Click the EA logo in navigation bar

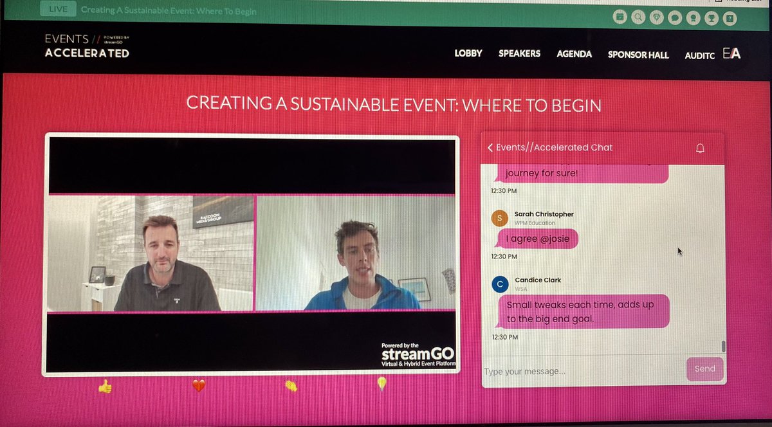click(x=731, y=53)
